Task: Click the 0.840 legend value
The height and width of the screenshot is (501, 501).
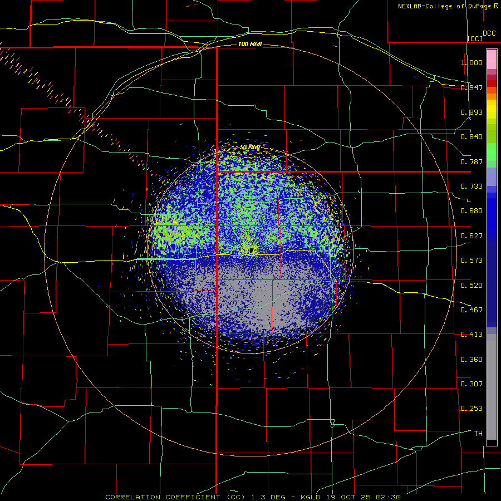Action: 471,137
